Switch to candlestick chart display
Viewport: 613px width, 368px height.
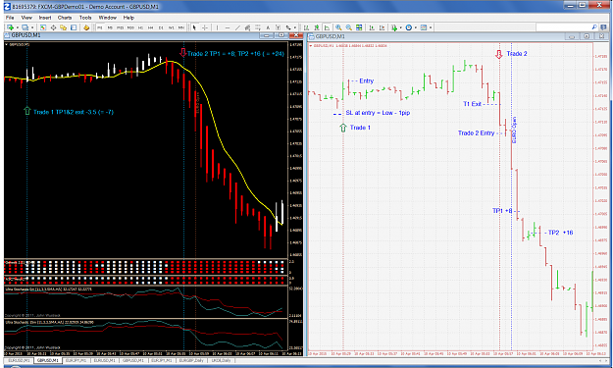(317, 27)
